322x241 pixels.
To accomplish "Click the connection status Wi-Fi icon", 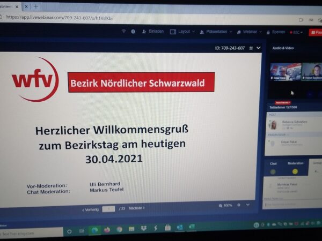I will (x=123, y=31).
